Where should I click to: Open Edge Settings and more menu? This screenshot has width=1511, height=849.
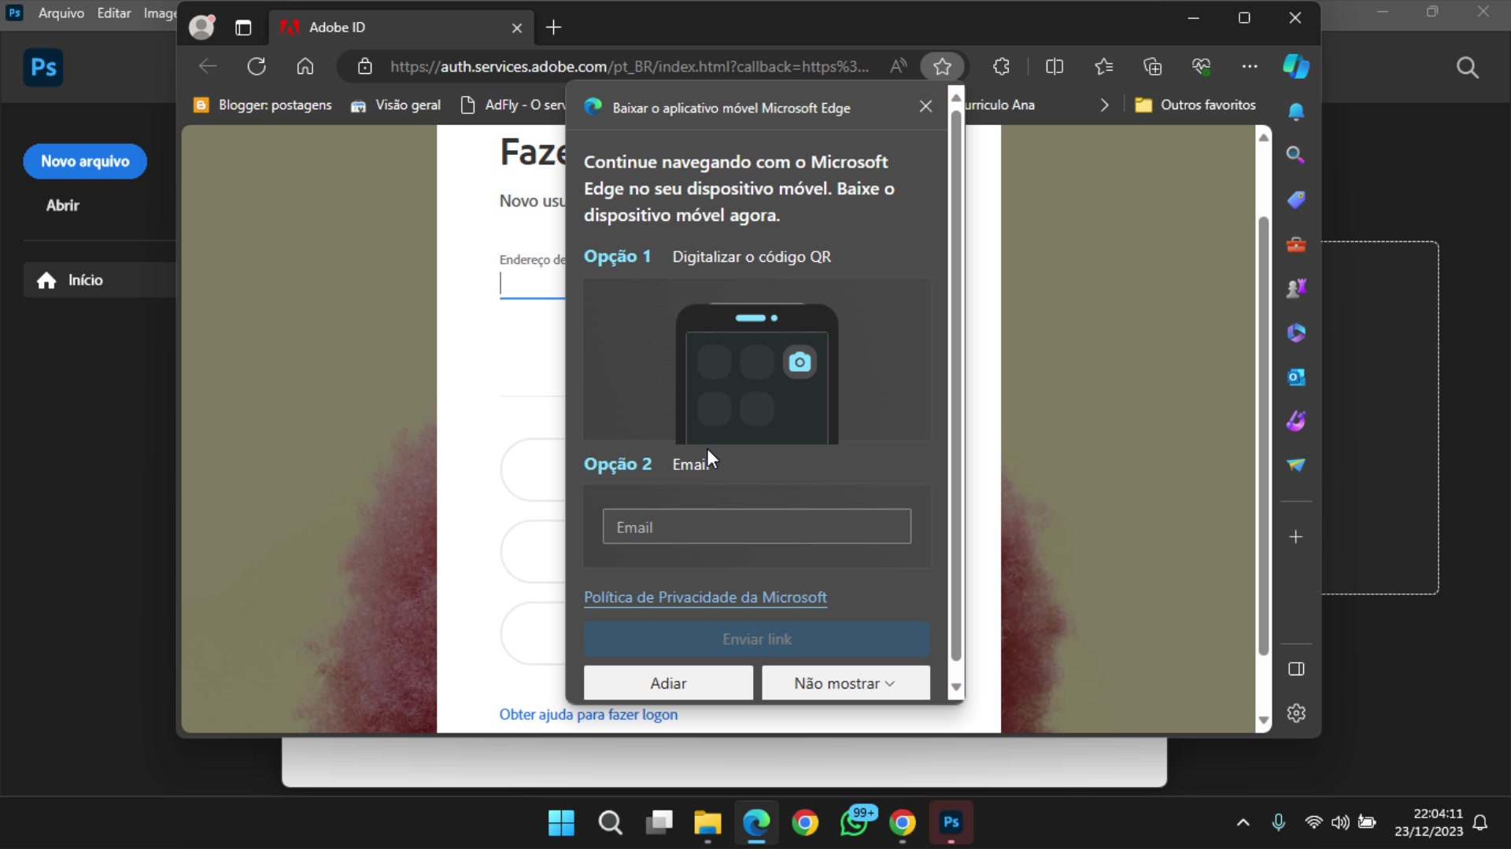coord(1250,67)
